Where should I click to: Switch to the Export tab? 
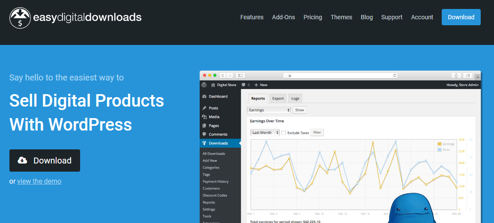click(x=278, y=98)
